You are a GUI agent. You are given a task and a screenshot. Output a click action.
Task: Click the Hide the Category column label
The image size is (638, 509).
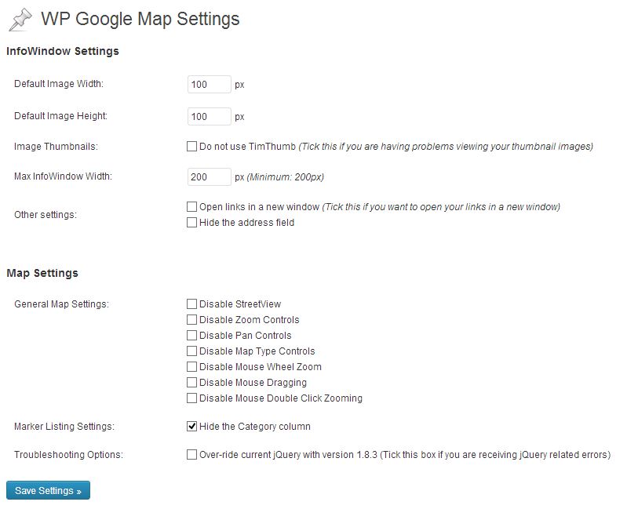click(255, 427)
